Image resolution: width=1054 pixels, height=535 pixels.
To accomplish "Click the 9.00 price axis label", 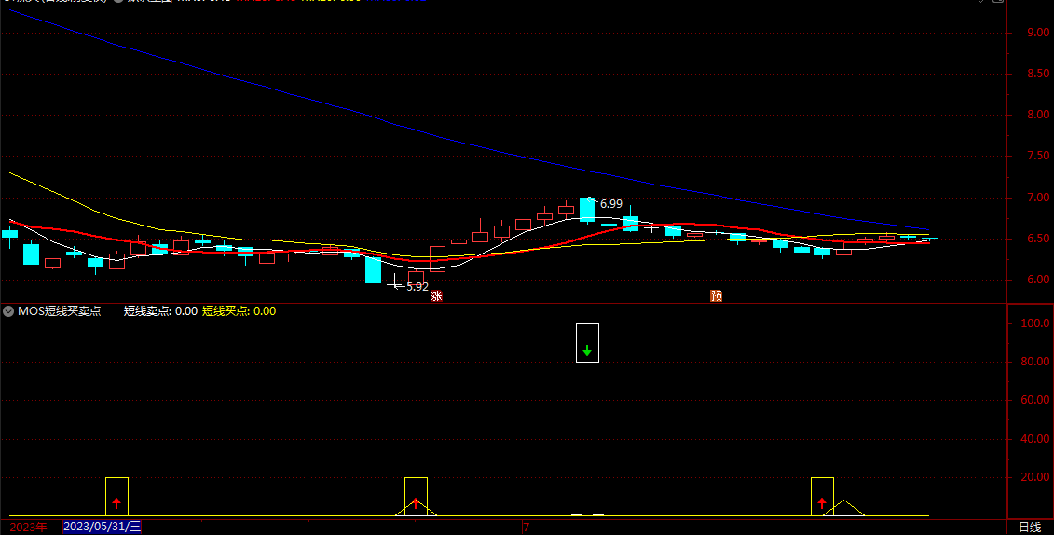I will coord(1038,33).
